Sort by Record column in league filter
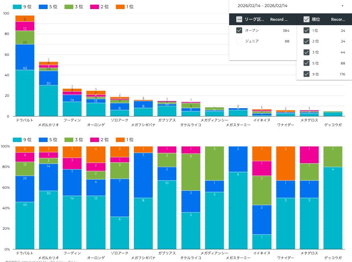 pyautogui.click(x=279, y=19)
